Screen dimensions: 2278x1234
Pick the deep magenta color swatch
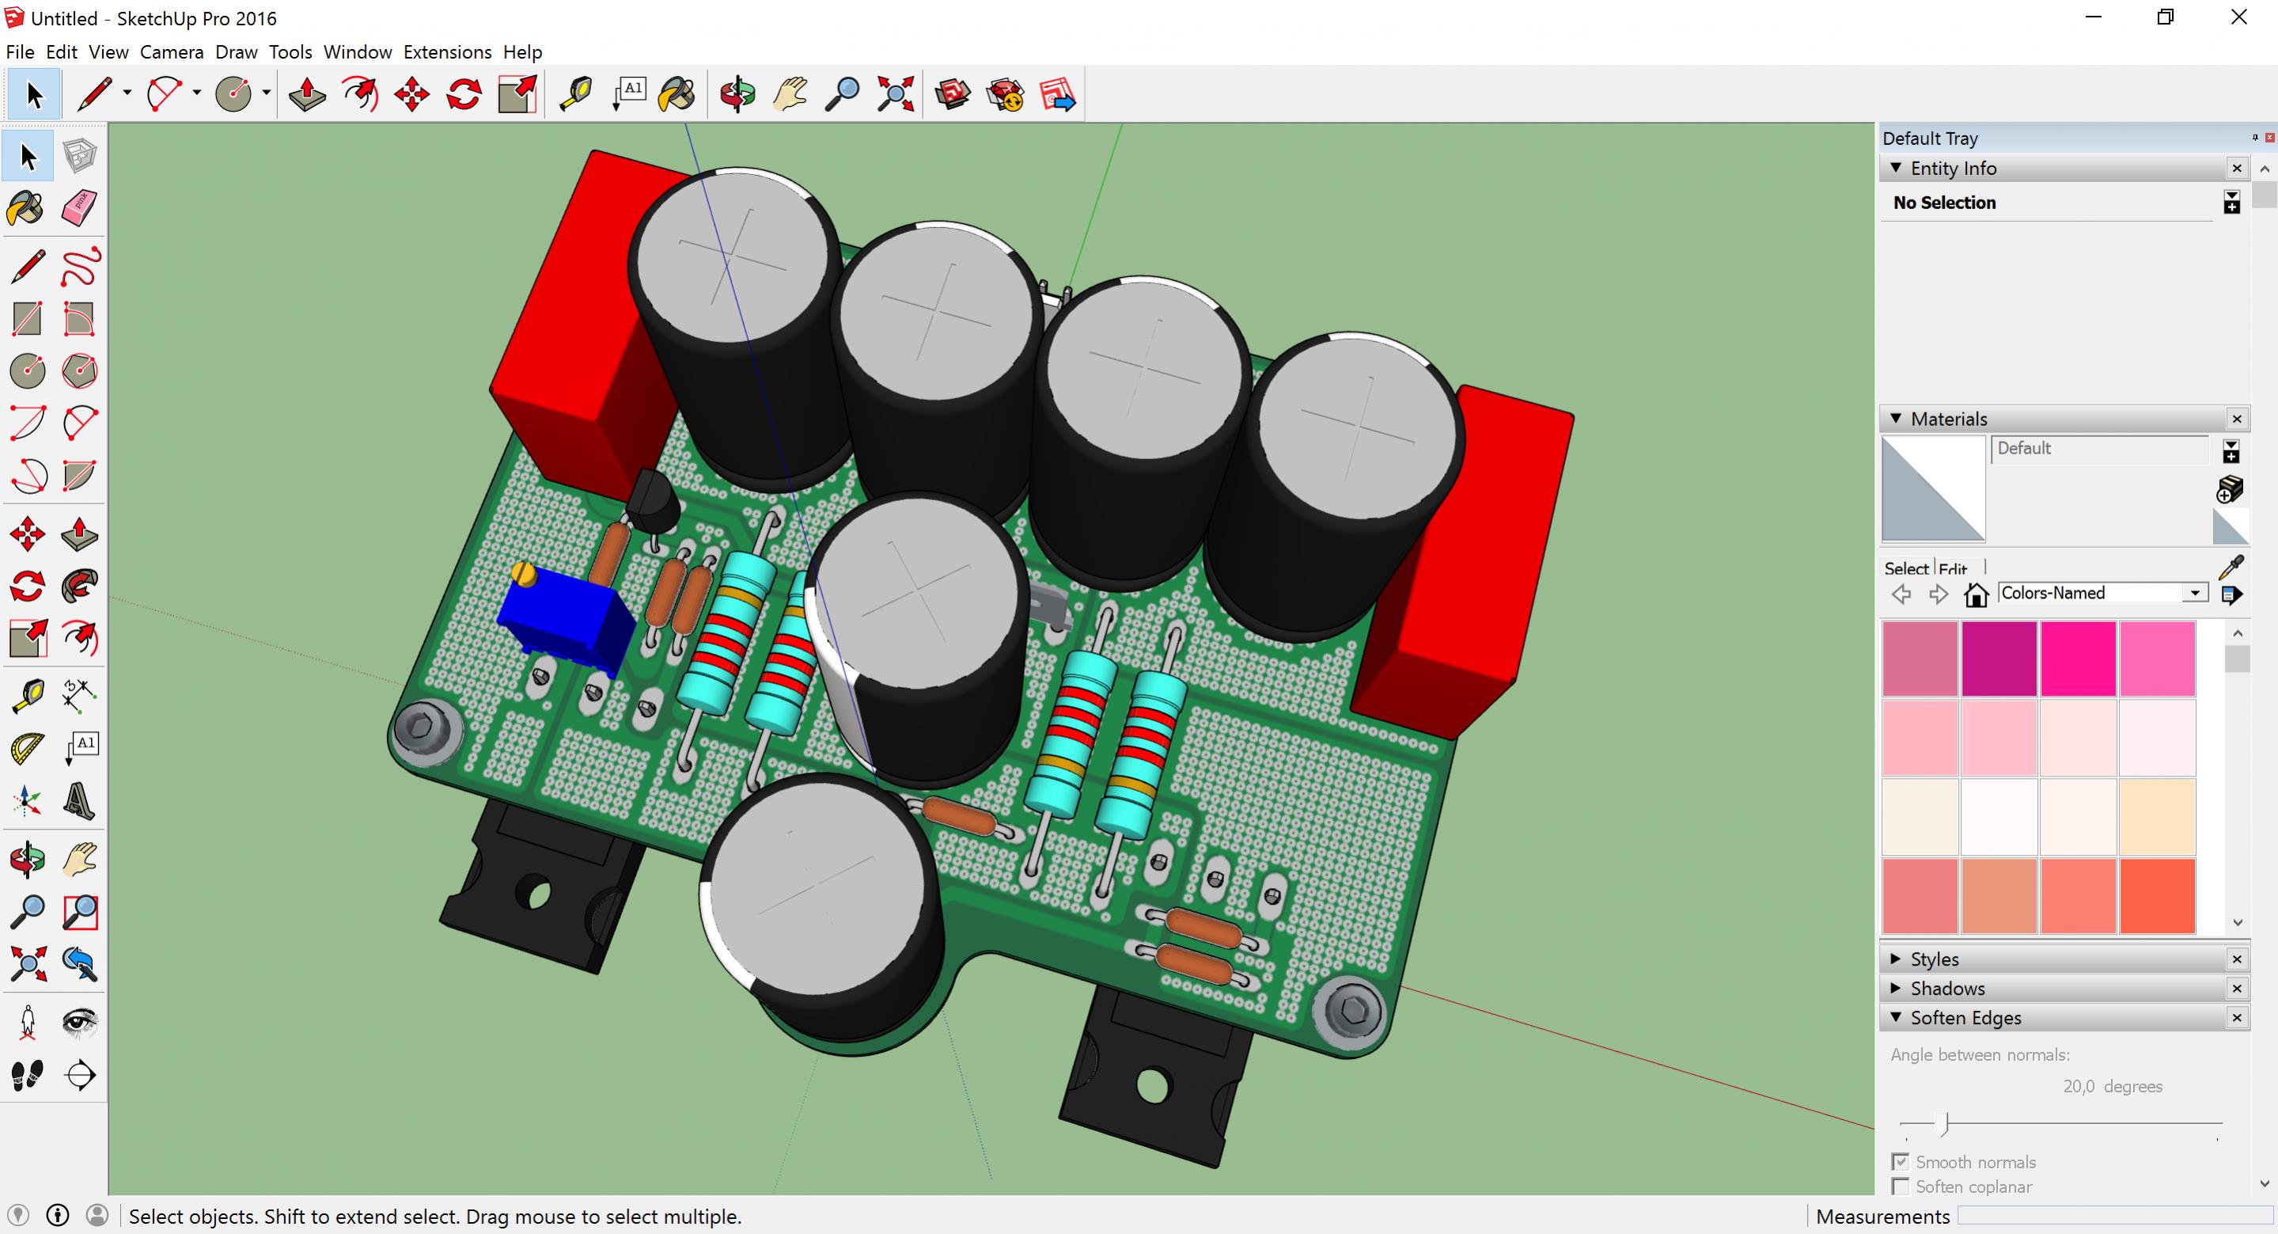click(x=1999, y=658)
